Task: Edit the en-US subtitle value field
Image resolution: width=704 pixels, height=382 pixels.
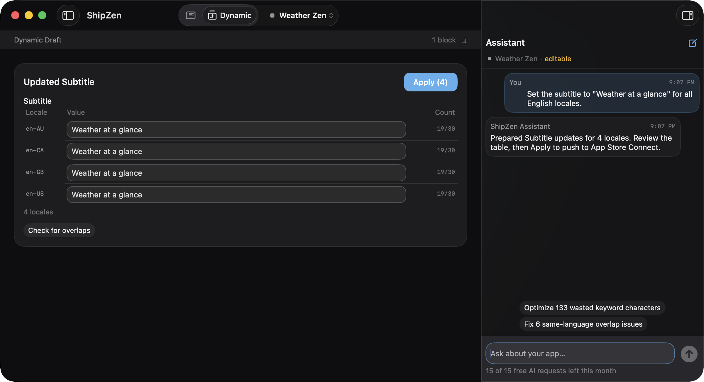Action: 236,195
